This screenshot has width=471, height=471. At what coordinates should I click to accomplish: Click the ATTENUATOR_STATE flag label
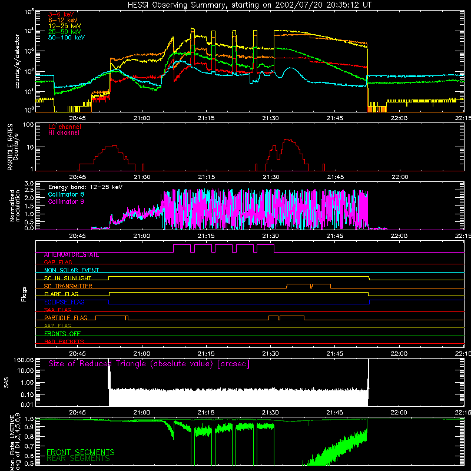pyautogui.click(x=71, y=255)
